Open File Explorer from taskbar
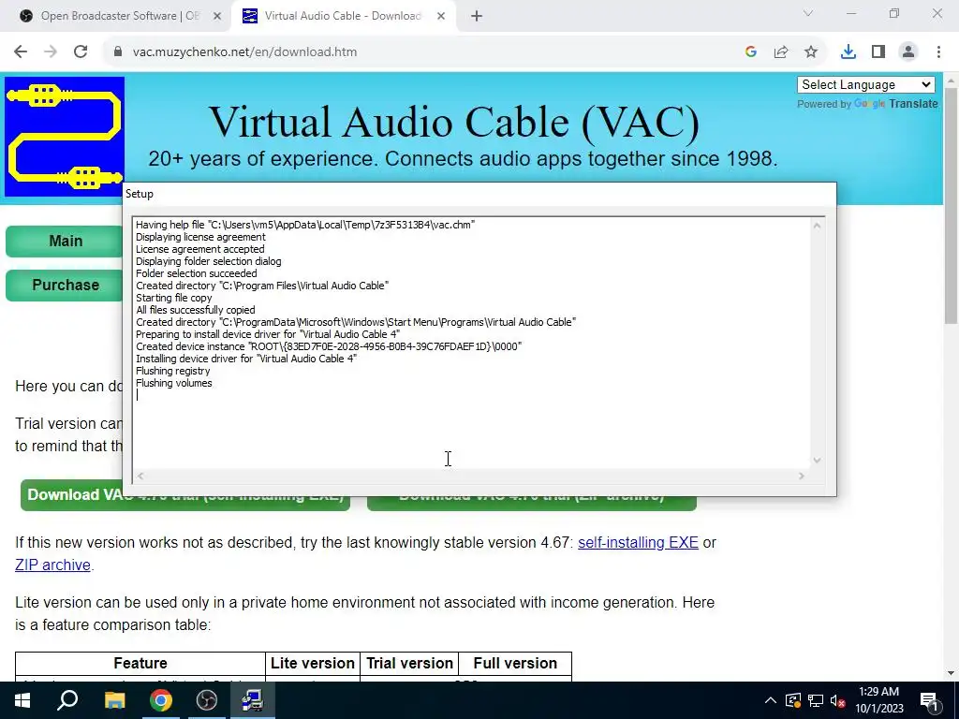 [x=114, y=700]
